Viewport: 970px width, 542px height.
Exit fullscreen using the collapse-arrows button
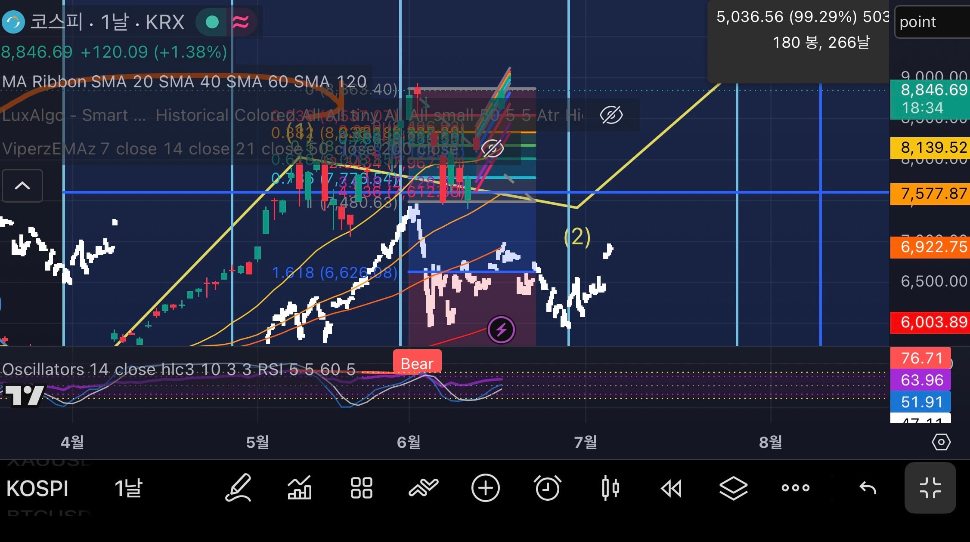tap(930, 488)
